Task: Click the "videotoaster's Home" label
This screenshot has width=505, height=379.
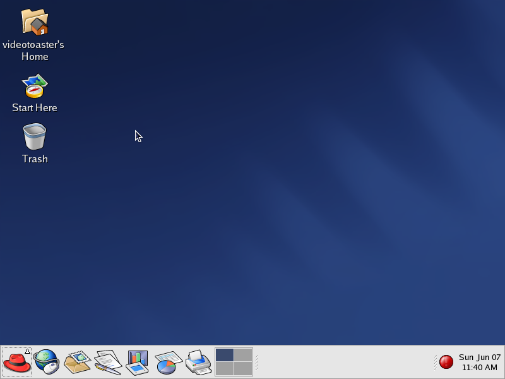Action: [33, 51]
